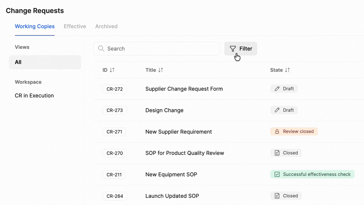Sort by State column arrows
The height and width of the screenshot is (205, 364).
click(x=288, y=70)
